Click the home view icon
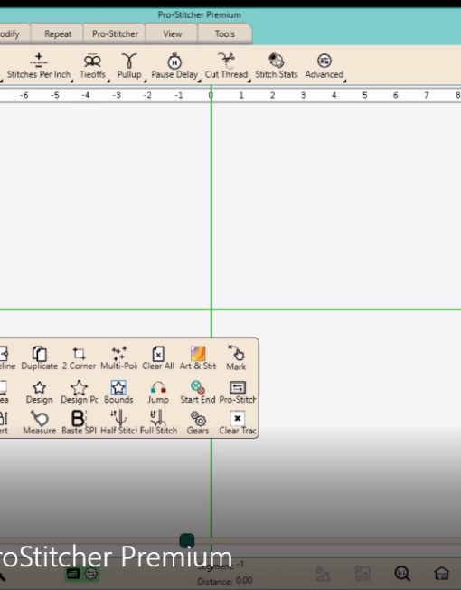The image size is (461, 590). (441, 574)
